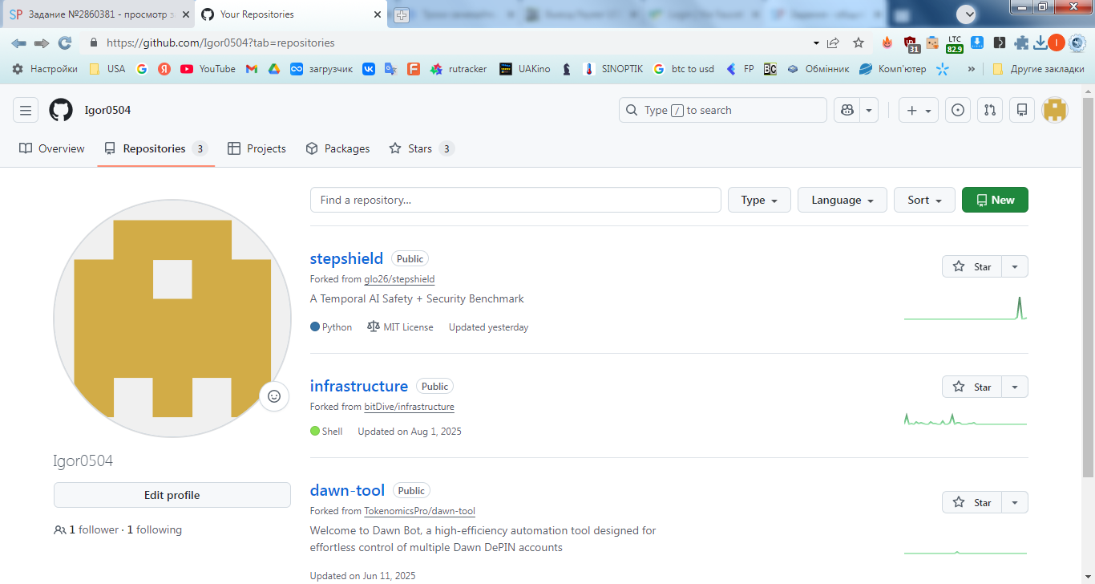
Task: Open the bitDive/infrastructure fork source link
Action: click(x=409, y=407)
